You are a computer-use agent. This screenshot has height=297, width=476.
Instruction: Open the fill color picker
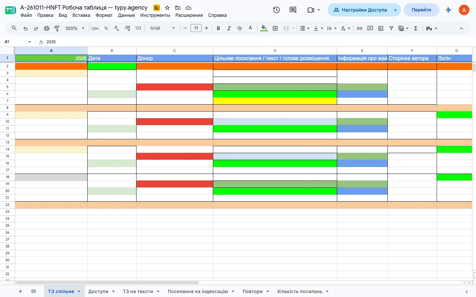click(264, 28)
